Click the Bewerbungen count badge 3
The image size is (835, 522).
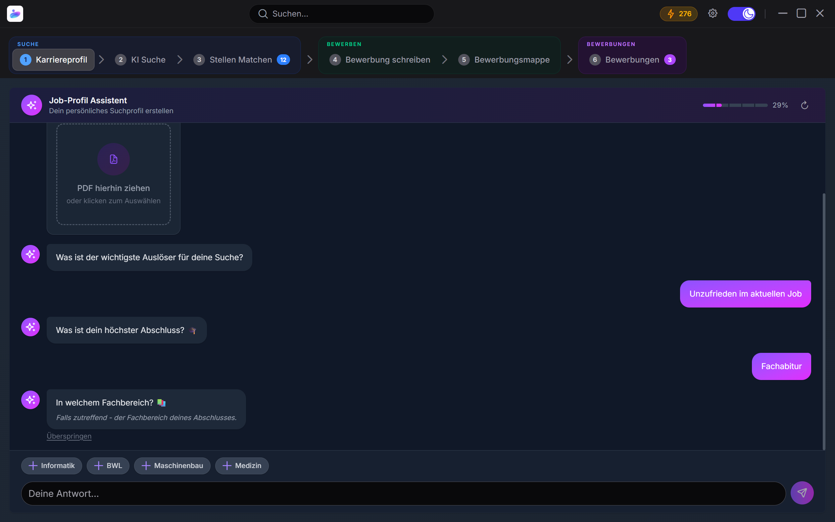(669, 60)
